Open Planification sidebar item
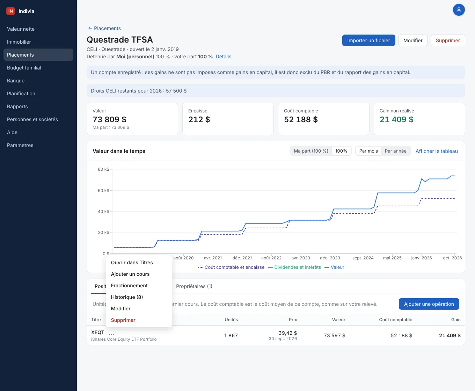The height and width of the screenshot is (391, 475). pos(38,94)
